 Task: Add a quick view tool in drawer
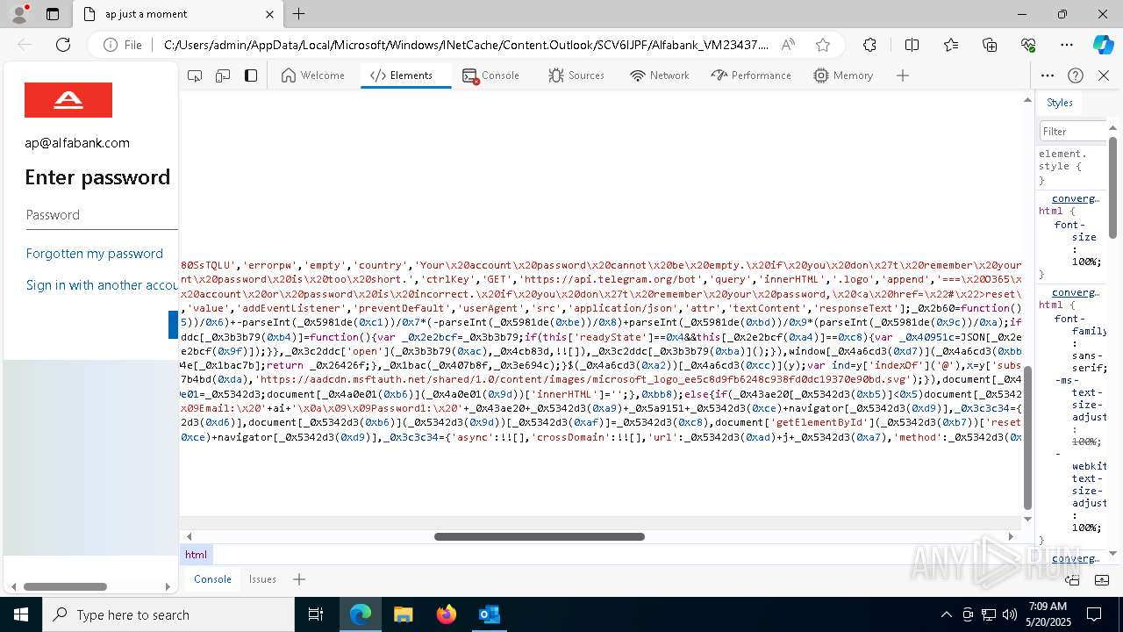pos(299,579)
